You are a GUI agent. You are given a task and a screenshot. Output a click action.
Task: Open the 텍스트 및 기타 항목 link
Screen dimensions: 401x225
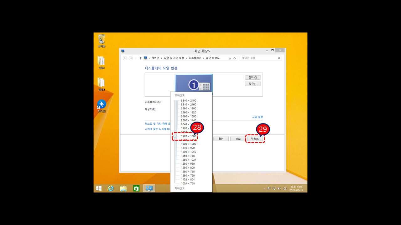[x=158, y=124]
